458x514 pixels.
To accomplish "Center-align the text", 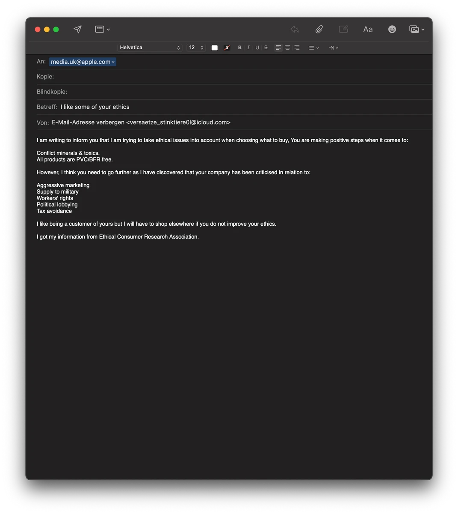I will coord(288,48).
